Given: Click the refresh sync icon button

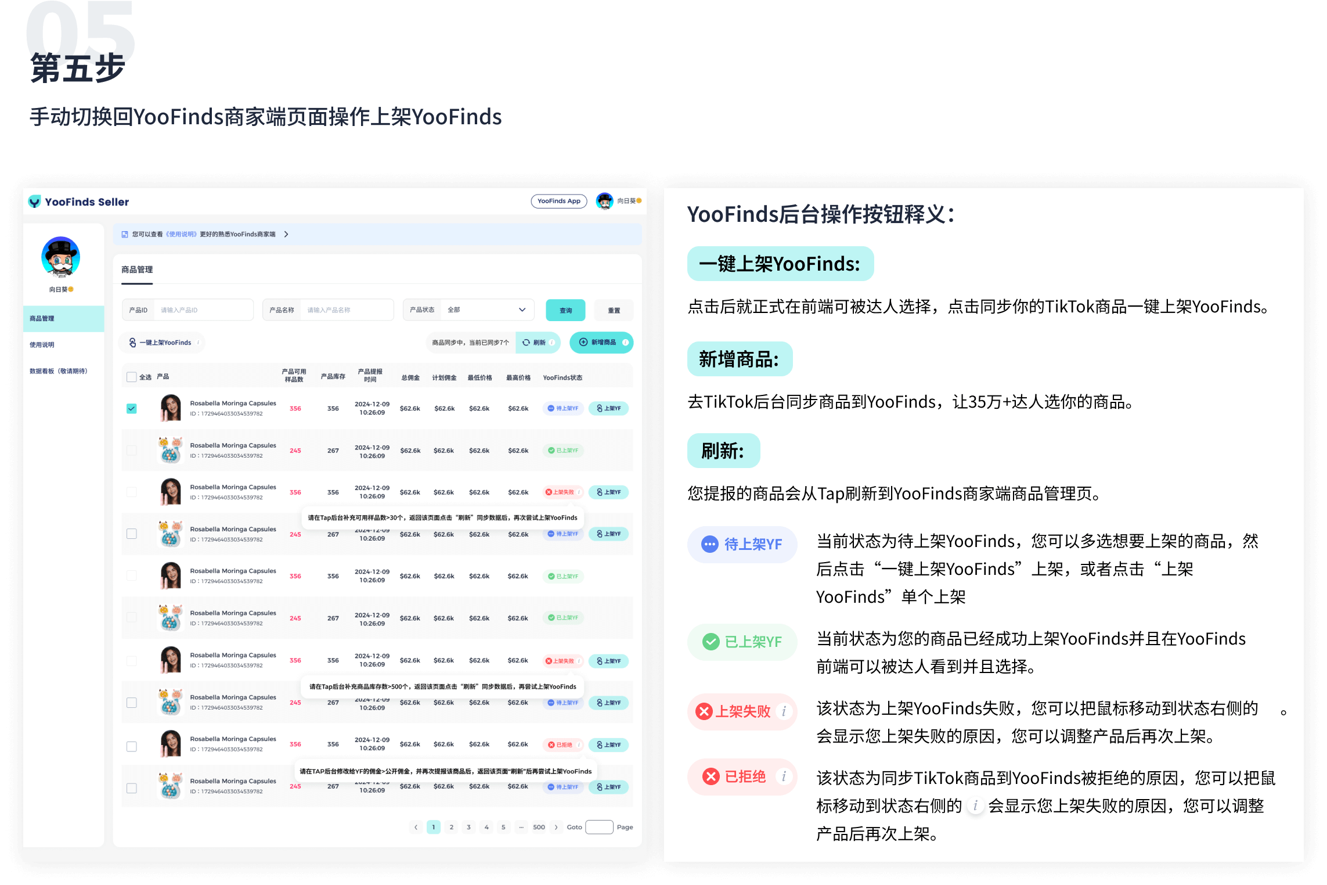Looking at the screenshot, I should (526, 343).
